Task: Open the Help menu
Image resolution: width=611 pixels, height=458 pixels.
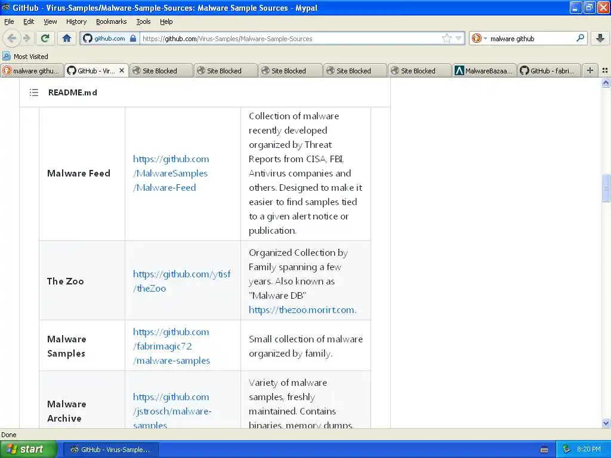Action: (x=166, y=21)
